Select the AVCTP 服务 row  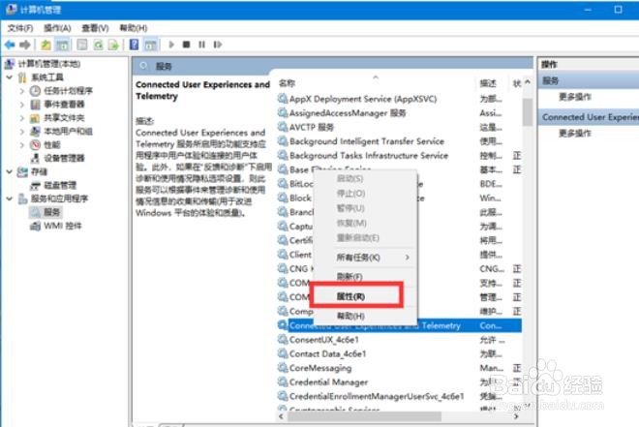pyautogui.click(x=312, y=127)
